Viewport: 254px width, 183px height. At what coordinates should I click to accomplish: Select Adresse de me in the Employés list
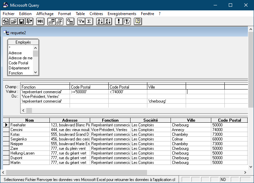21,58
